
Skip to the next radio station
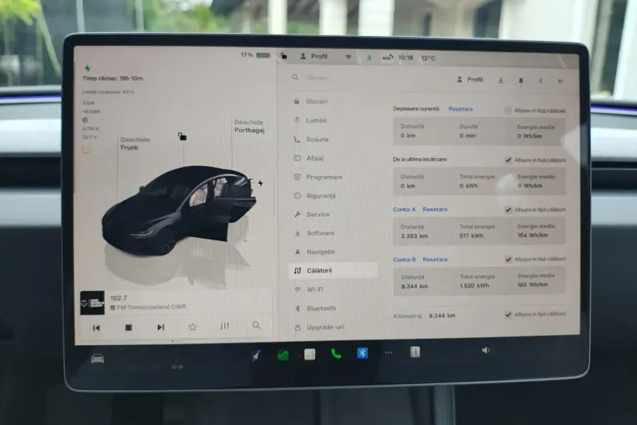point(161,327)
